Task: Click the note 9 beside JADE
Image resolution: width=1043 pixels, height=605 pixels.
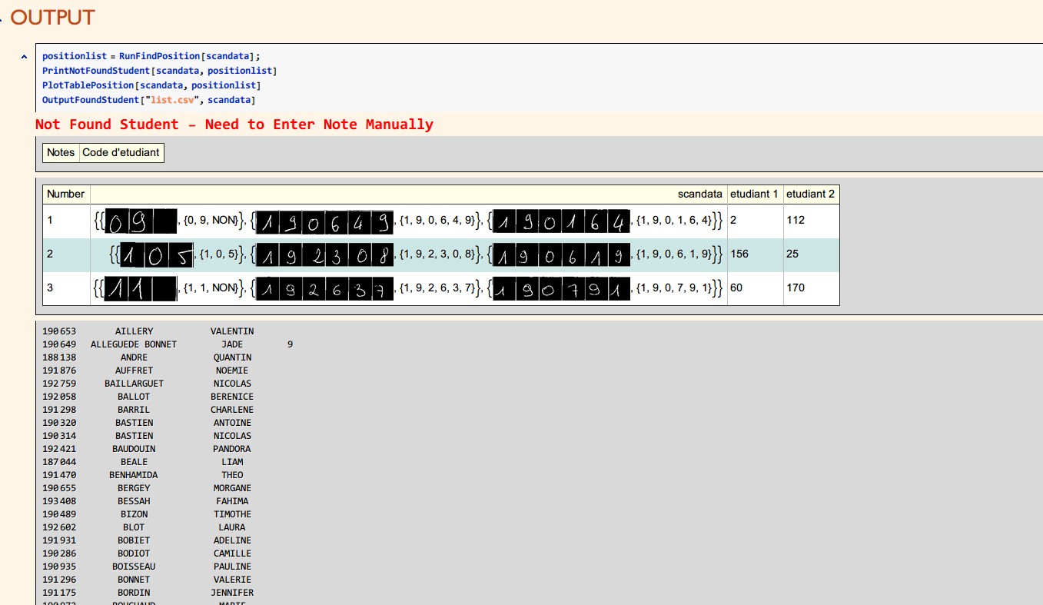Action: coord(290,344)
